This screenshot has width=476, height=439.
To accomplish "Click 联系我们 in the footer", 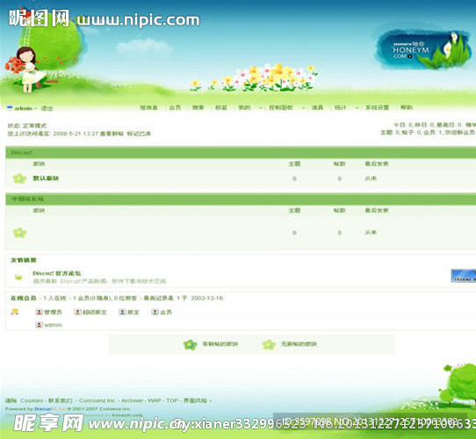I will point(61,400).
